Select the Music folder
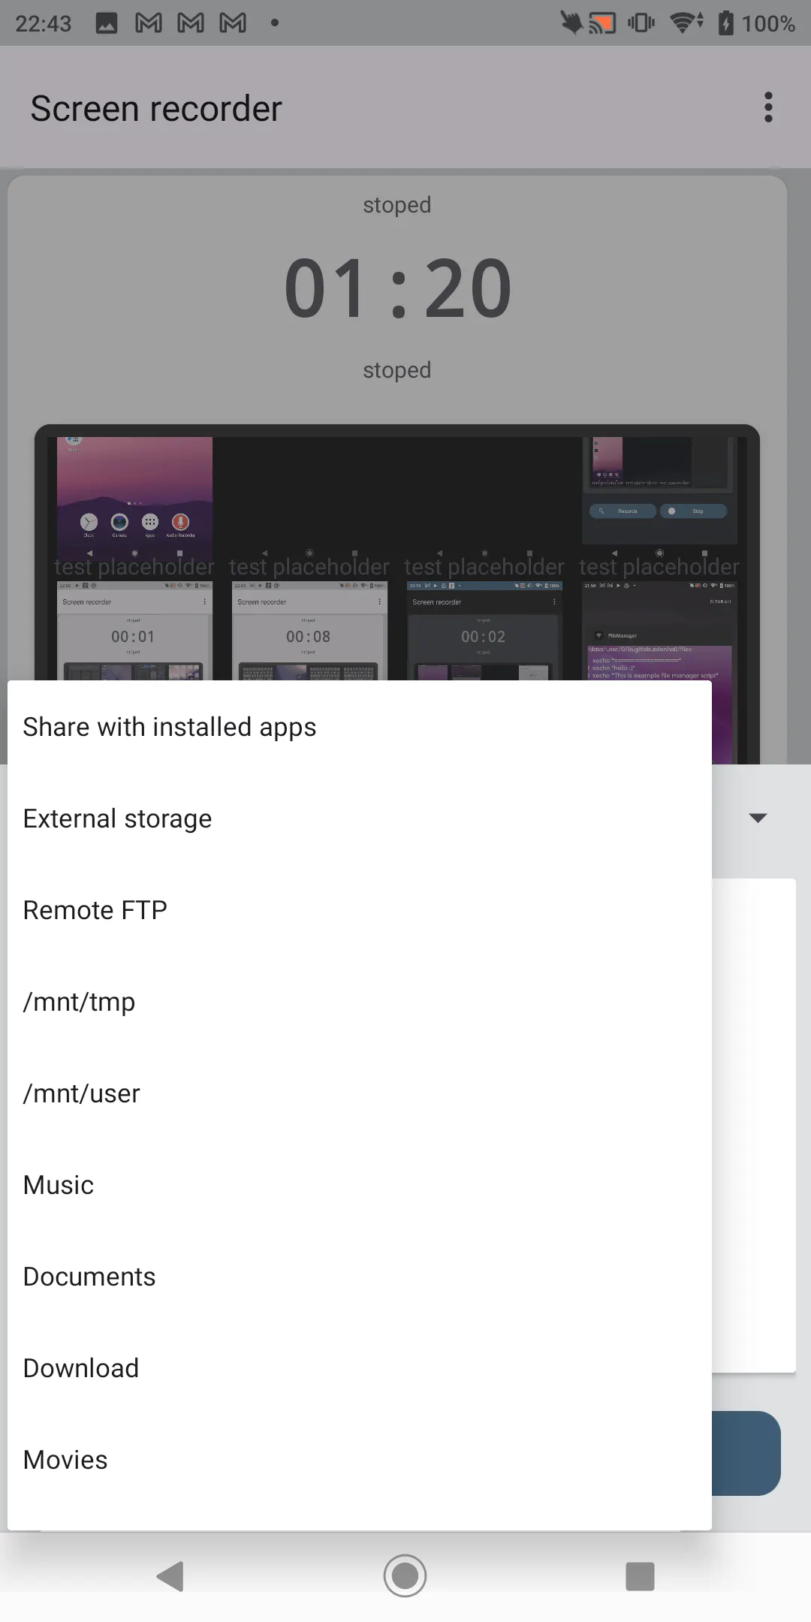 pos(360,1185)
